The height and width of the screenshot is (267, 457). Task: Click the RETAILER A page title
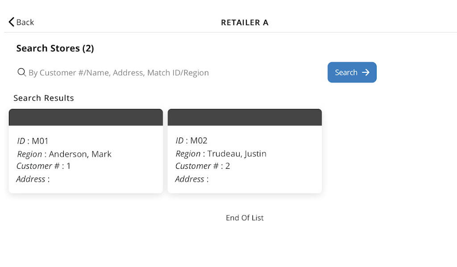click(245, 22)
